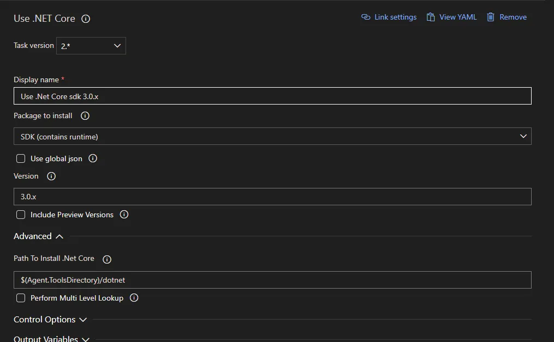This screenshot has height=342, width=554.
Task: Open the Task version dropdown
Action: click(x=91, y=46)
